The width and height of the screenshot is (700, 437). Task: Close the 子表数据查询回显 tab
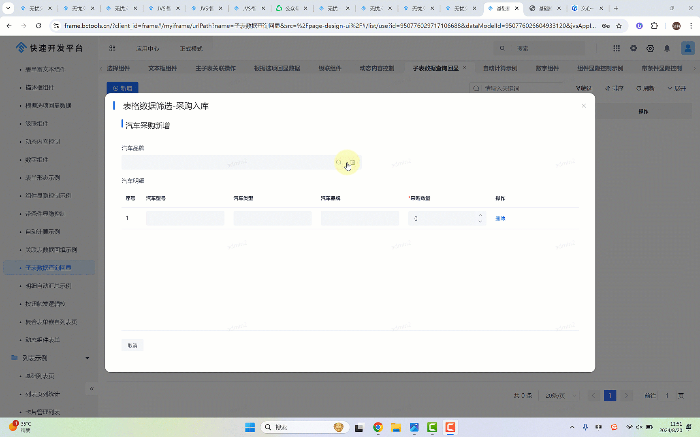coord(465,68)
